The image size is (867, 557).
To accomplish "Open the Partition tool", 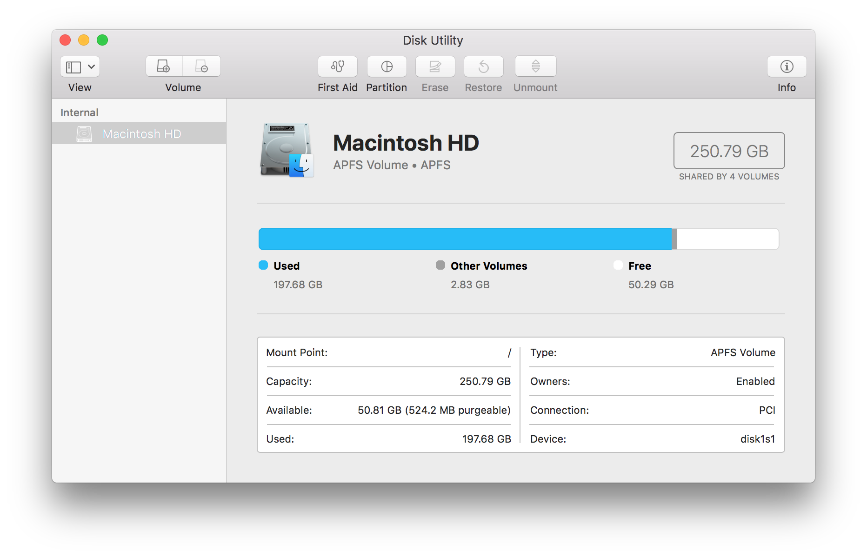I will (x=387, y=66).
